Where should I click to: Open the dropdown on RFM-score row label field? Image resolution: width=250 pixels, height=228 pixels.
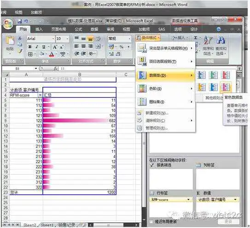(188, 199)
